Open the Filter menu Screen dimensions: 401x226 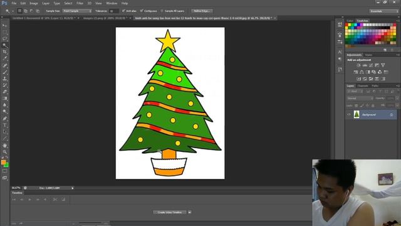click(x=80, y=3)
